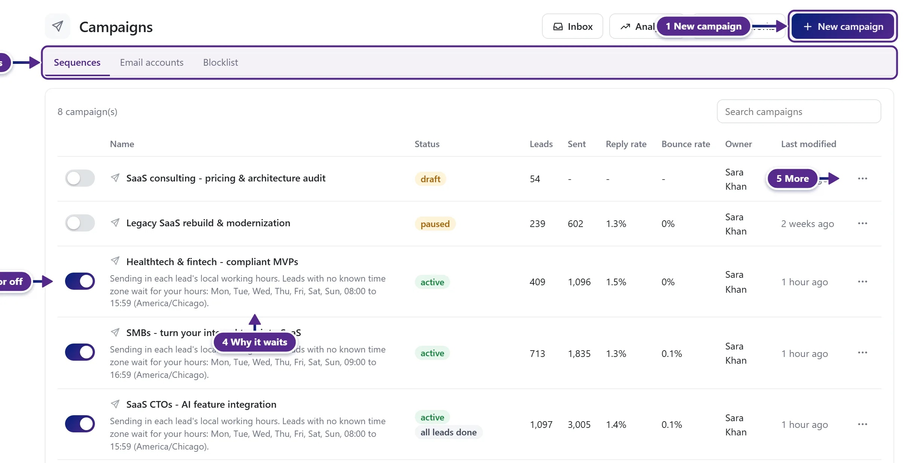Create a New campaign
The height and width of the screenshot is (463, 912).
pos(843,27)
